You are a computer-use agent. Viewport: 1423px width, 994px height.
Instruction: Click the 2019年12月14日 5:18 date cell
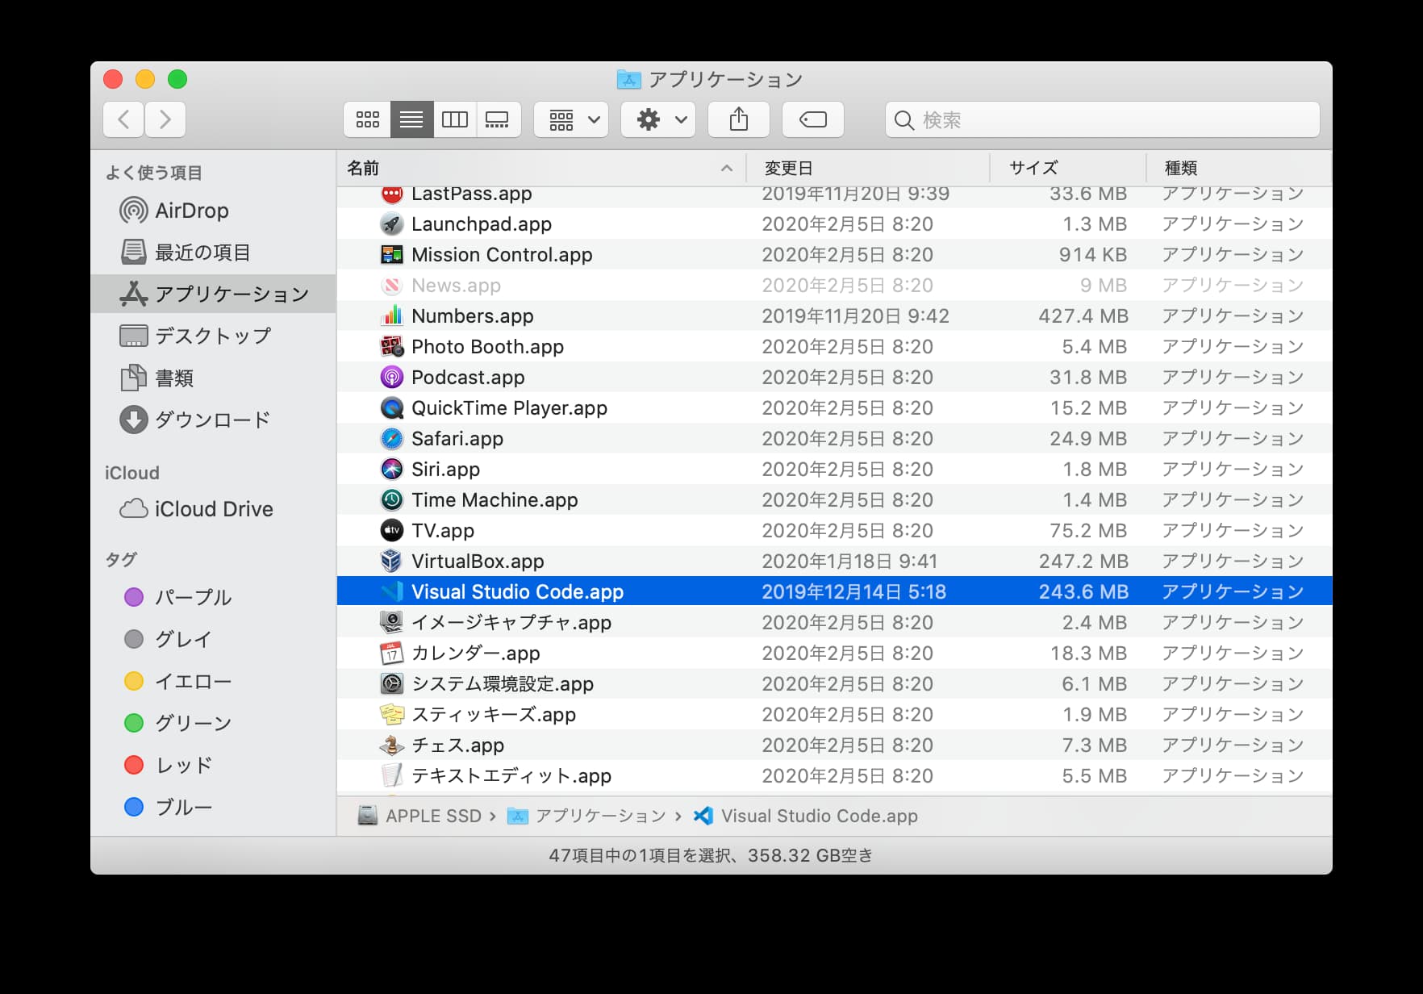point(853,592)
